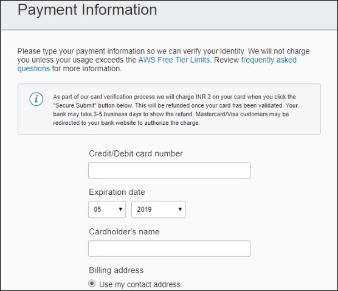
Task: Click the Expiration date label
Action: [117, 192]
